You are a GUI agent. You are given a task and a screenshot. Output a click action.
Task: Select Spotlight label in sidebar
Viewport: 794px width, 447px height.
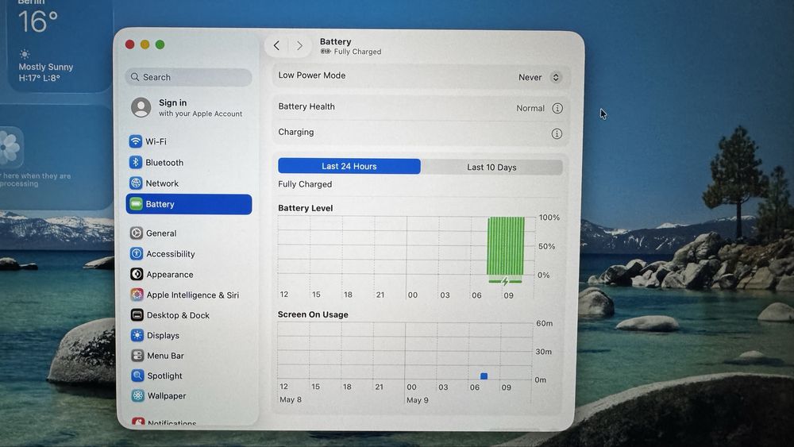click(x=164, y=376)
